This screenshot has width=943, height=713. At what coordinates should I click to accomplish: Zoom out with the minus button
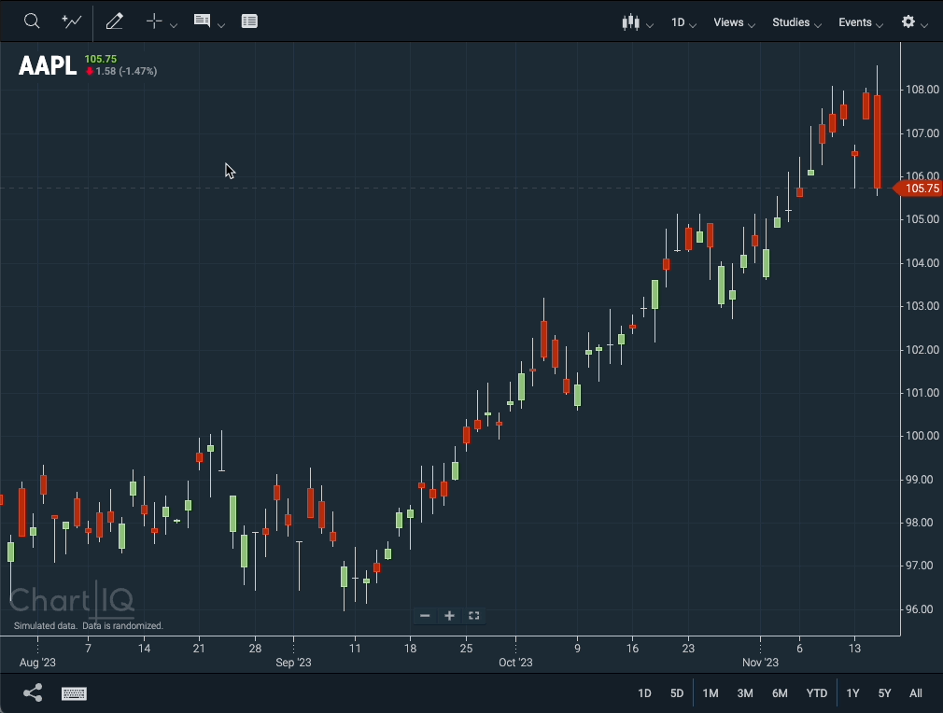click(x=425, y=616)
